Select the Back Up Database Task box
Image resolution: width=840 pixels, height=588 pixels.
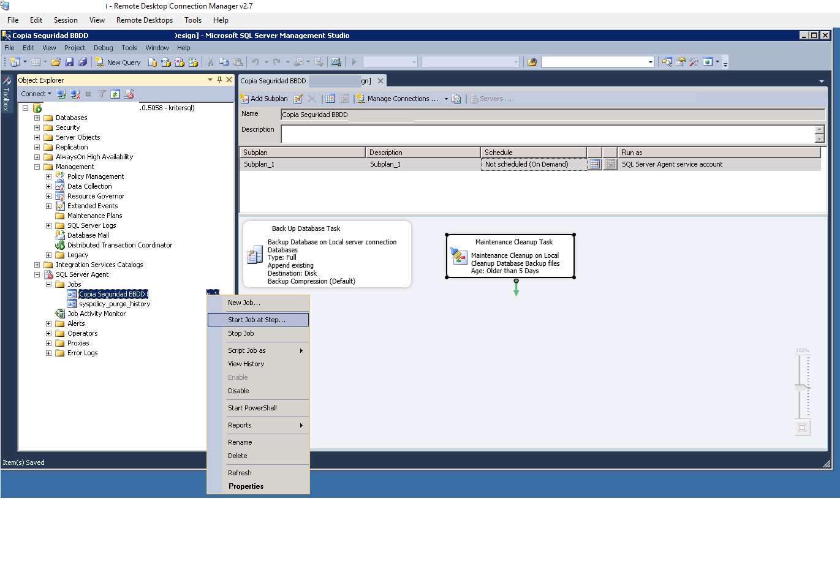click(327, 254)
